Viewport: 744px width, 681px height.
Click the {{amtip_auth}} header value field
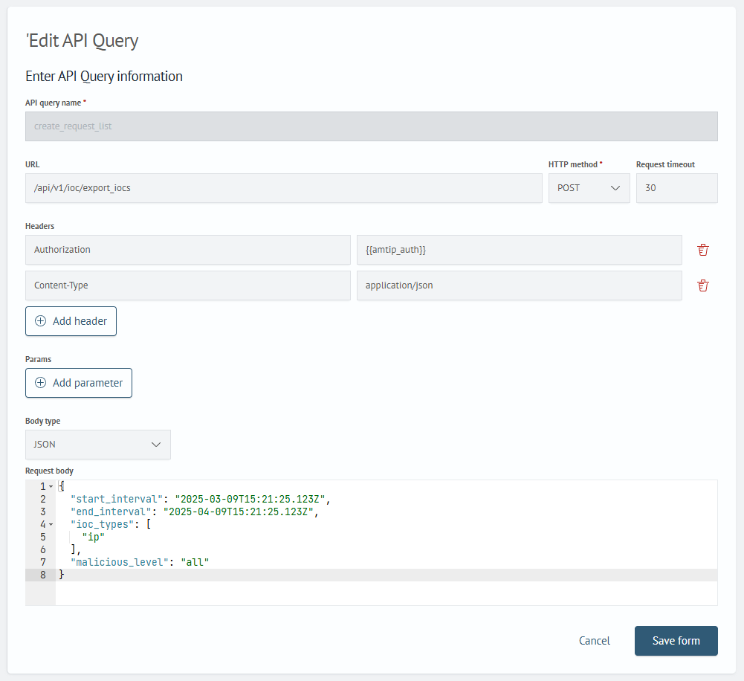519,250
